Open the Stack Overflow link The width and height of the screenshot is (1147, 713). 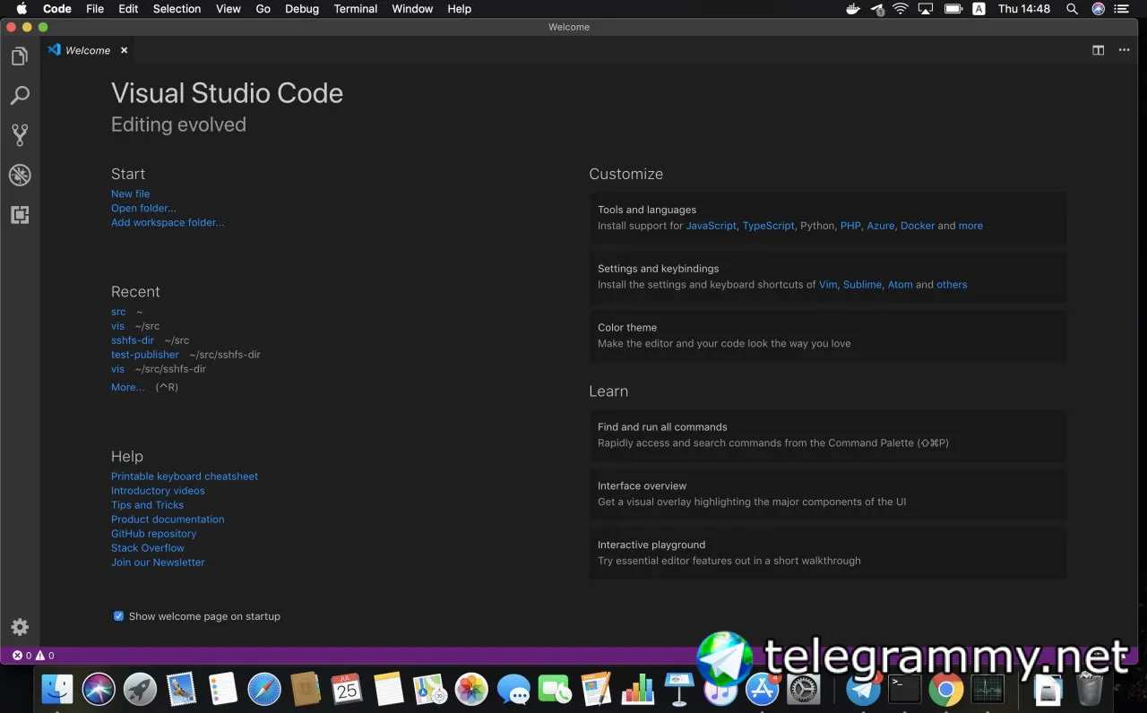pyautogui.click(x=148, y=548)
